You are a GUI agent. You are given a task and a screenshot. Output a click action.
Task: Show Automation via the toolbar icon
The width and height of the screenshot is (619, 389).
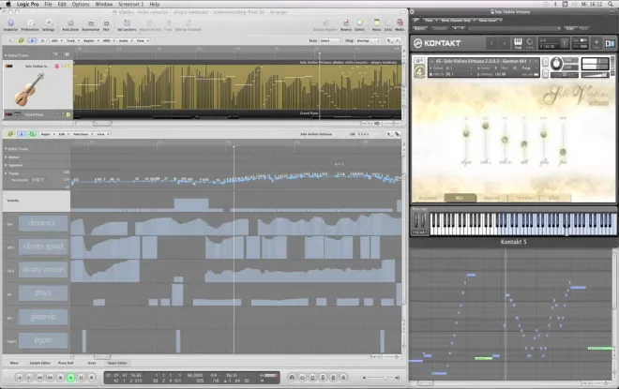[x=90, y=23]
